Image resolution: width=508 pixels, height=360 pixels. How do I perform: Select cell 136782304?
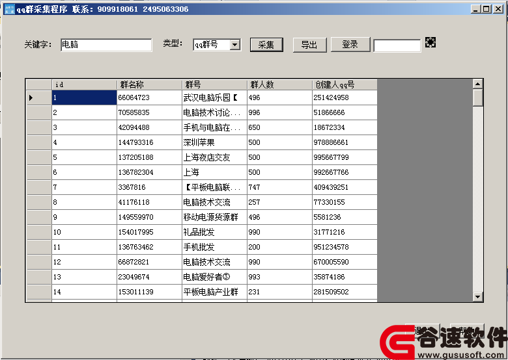tap(149, 172)
